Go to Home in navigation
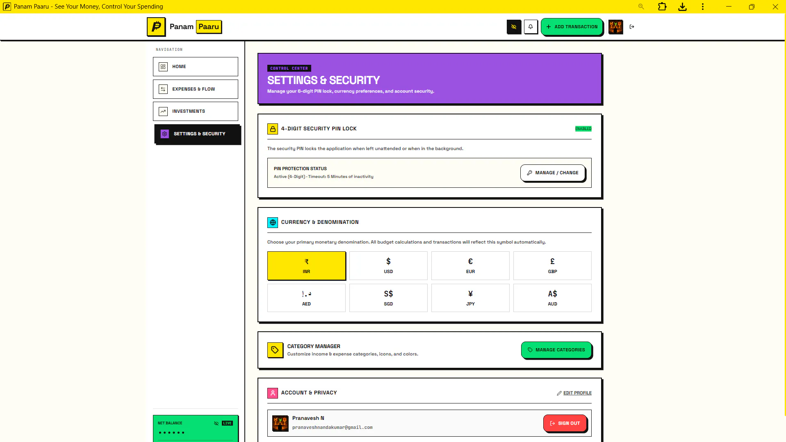Viewport: 786px width, 442px height. click(195, 66)
